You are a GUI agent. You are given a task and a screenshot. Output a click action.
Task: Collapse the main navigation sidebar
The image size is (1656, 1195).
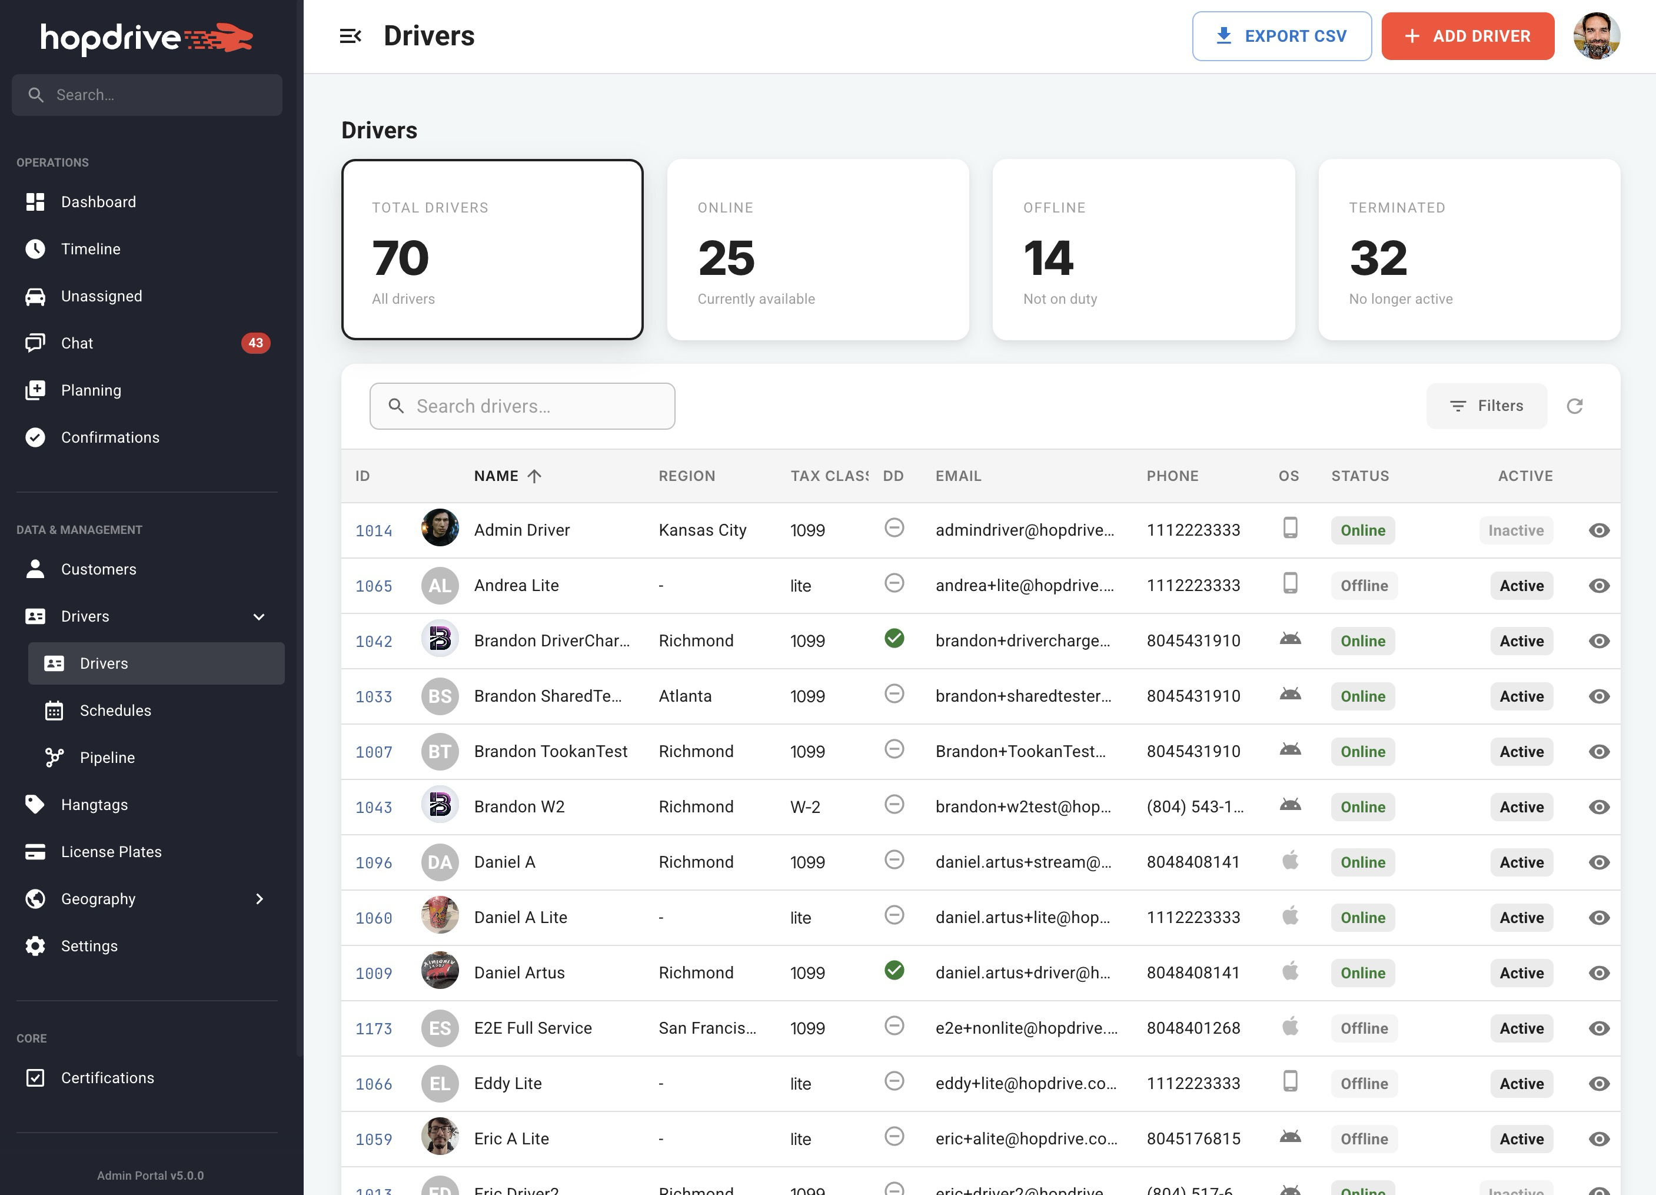click(351, 35)
